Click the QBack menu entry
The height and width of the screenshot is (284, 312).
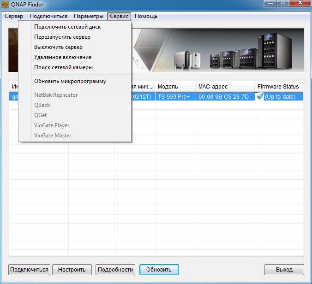75,105
